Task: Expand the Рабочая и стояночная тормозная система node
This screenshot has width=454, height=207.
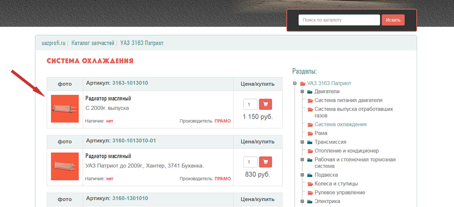Action: point(302,160)
